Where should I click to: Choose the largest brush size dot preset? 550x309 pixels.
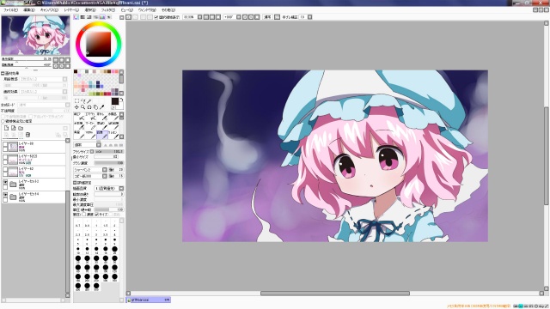(96, 286)
